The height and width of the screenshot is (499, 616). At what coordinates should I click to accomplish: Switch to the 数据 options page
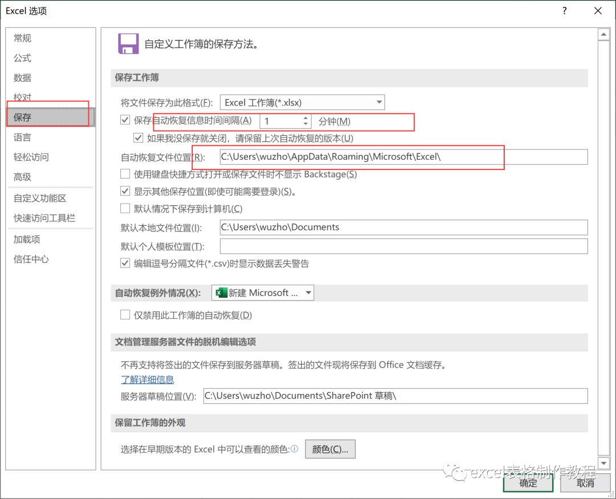point(22,78)
